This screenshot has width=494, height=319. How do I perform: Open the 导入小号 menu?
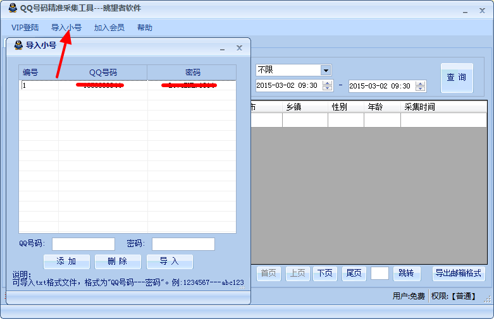coord(66,28)
